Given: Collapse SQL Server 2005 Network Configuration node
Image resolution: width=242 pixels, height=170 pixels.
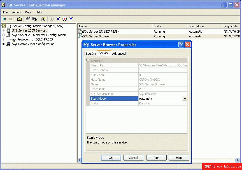Looking at the screenshot, I should 3,35.
